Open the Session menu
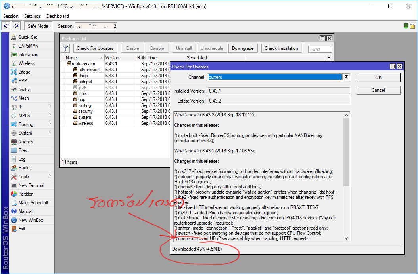This screenshot has width=418, height=274. (11, 16)
